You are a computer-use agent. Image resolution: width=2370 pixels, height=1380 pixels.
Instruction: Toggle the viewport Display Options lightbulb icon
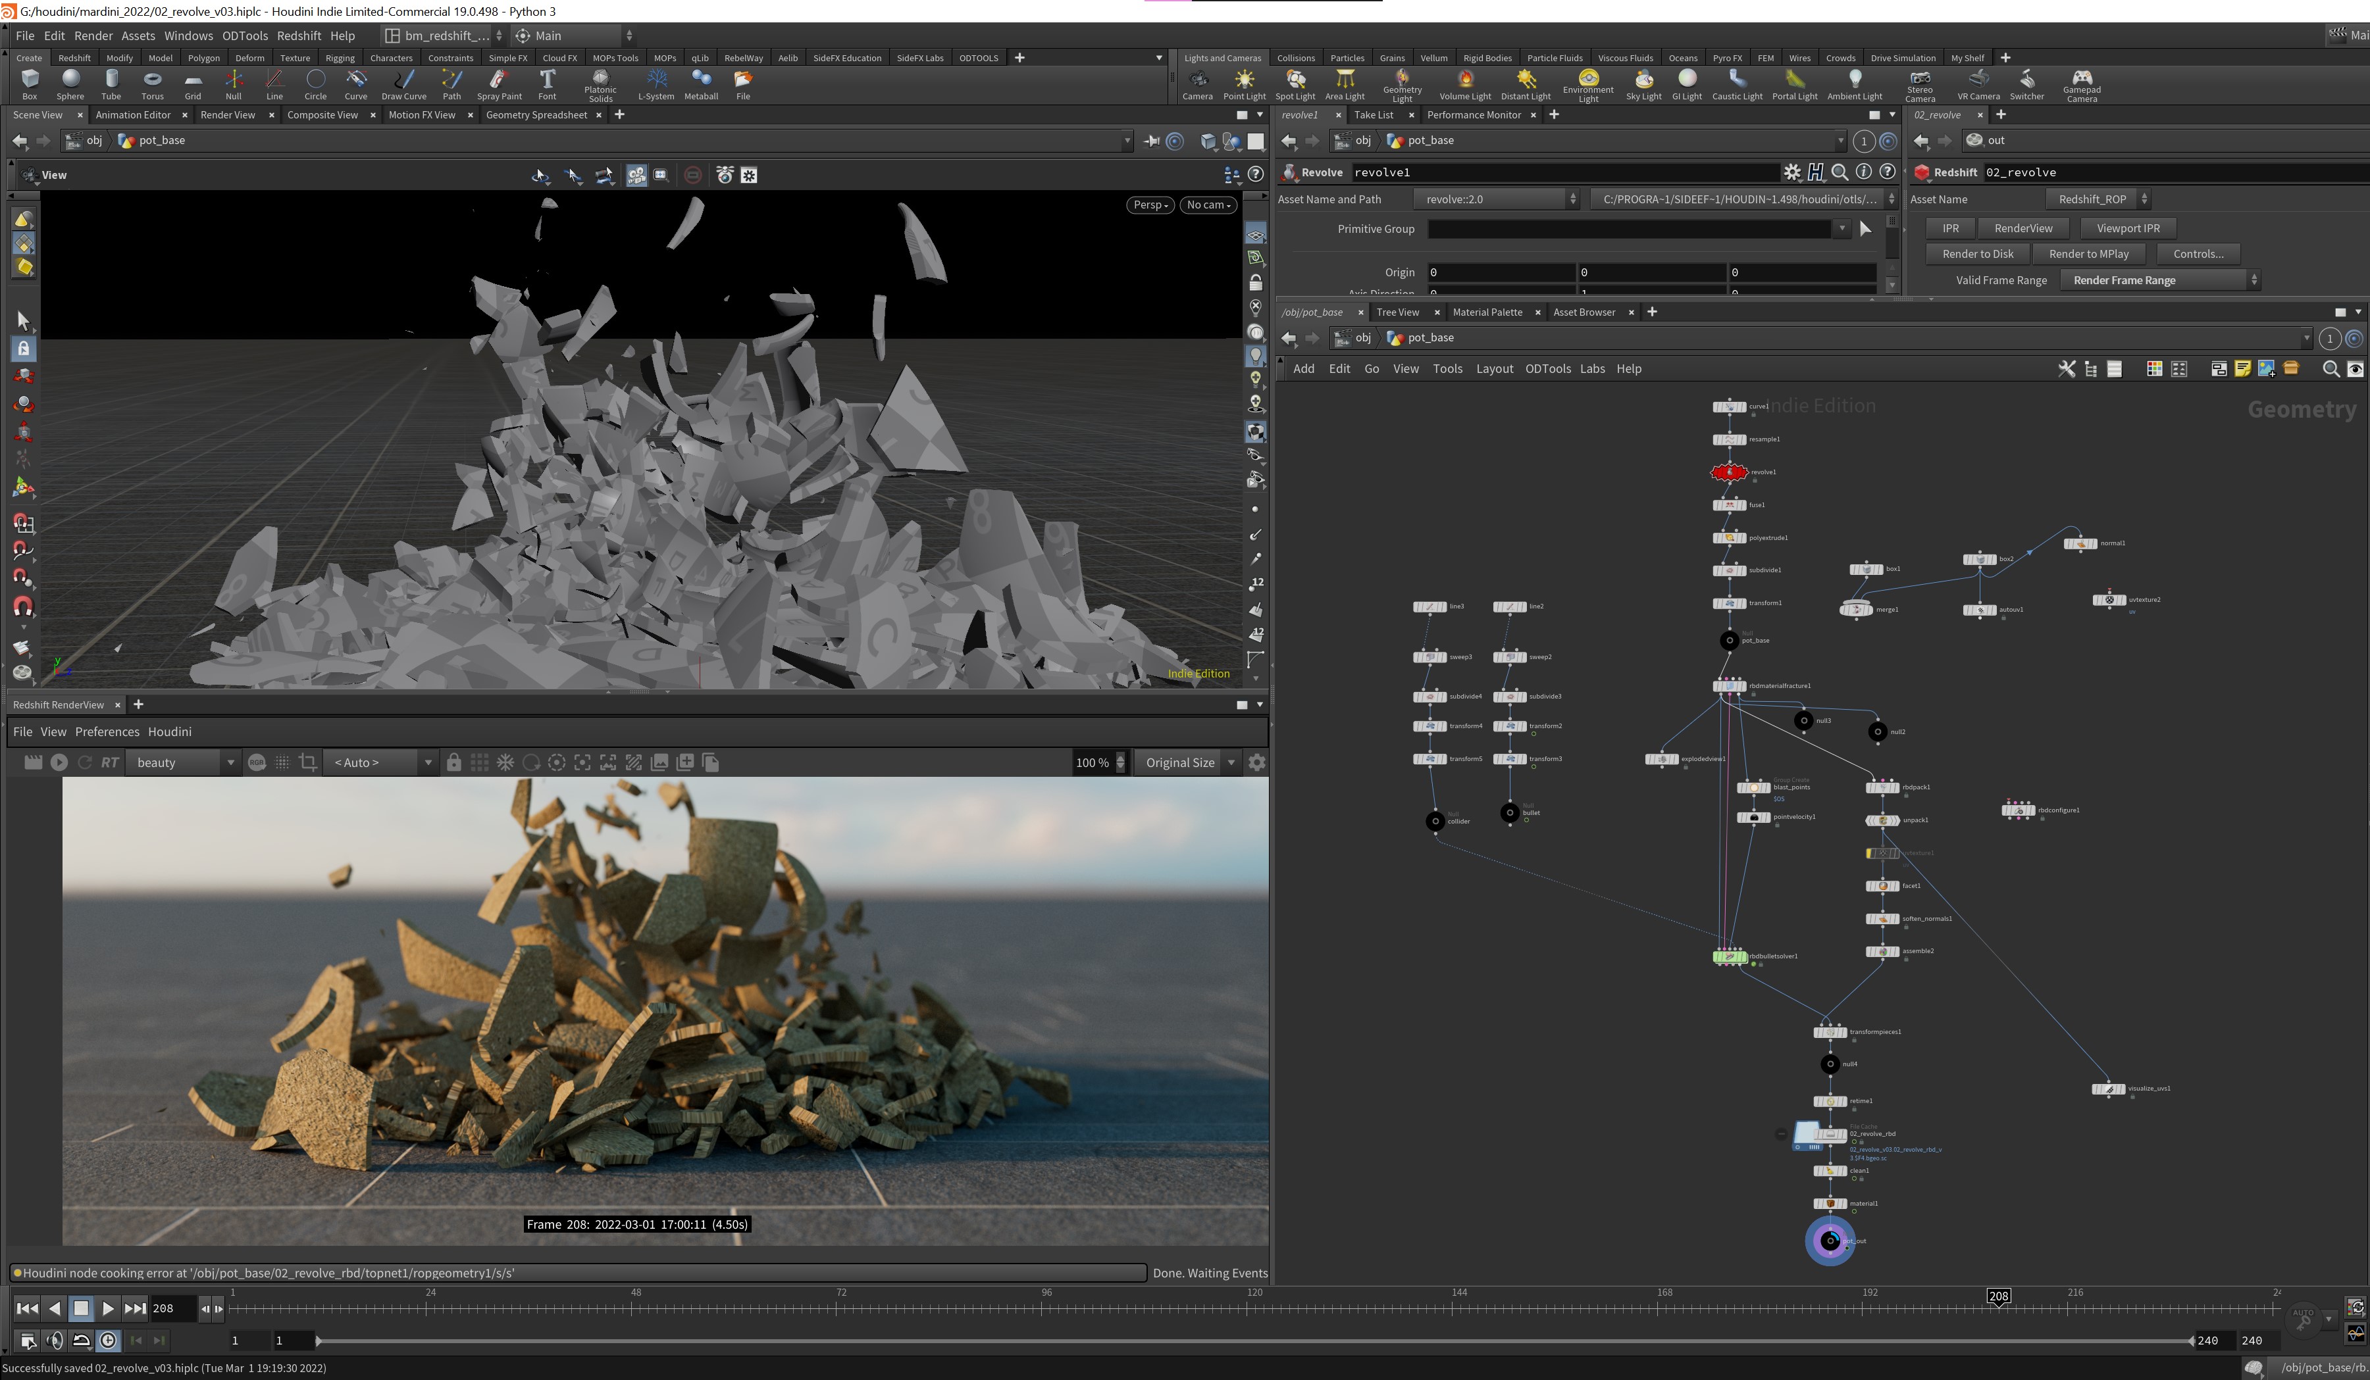point(1256,357)
